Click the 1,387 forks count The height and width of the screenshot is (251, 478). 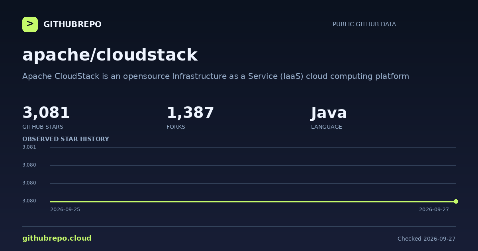190,113
